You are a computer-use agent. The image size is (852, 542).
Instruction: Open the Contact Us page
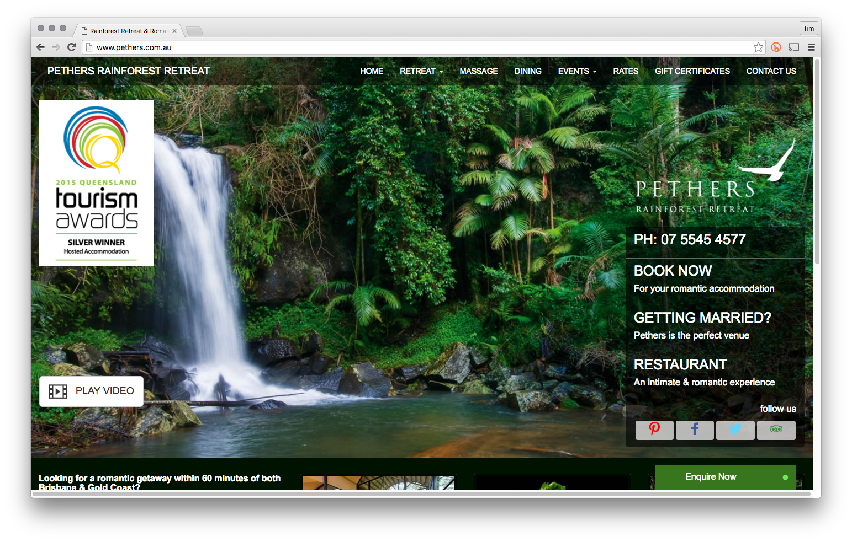pyautogui.click(x=771, y=71)
